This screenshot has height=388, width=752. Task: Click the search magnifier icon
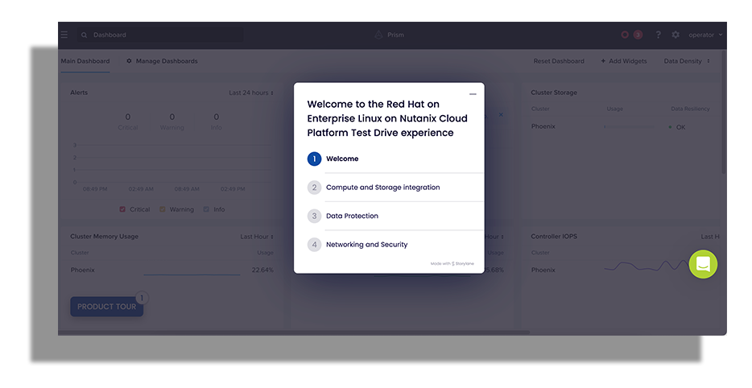click(x=85, y=35)
